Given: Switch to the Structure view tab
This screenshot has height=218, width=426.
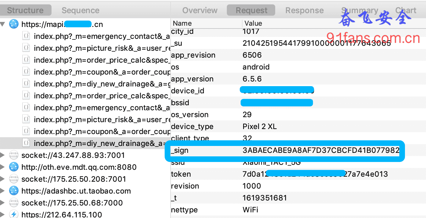Looking at the screenshot, I should 25,10.
